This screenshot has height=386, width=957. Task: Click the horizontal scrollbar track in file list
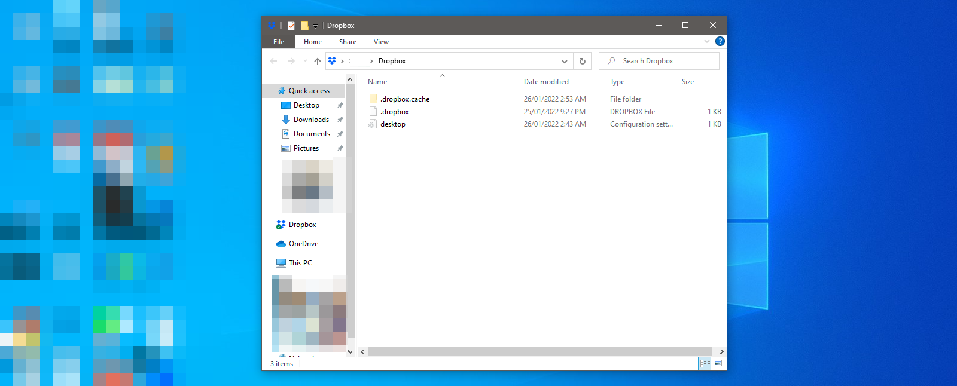click(x=538, y=352)
